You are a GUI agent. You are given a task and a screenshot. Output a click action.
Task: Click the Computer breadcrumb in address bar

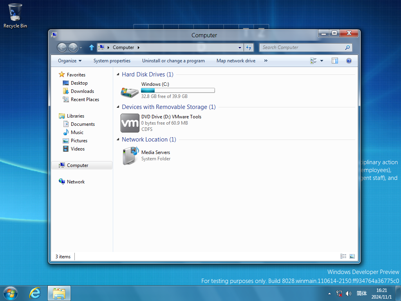[123, 47]
